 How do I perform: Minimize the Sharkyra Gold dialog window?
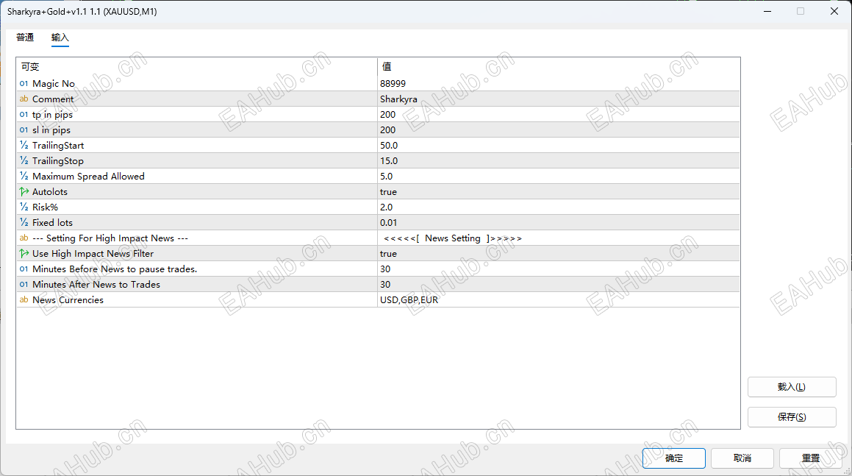click(767, 12)
